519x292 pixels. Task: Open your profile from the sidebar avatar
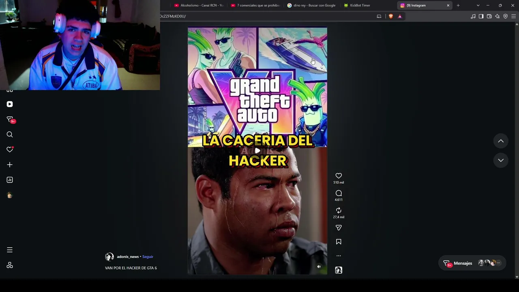[10, 195]
